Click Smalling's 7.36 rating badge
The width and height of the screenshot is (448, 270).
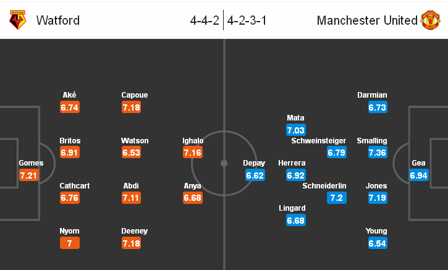click(x=377, y=153)
